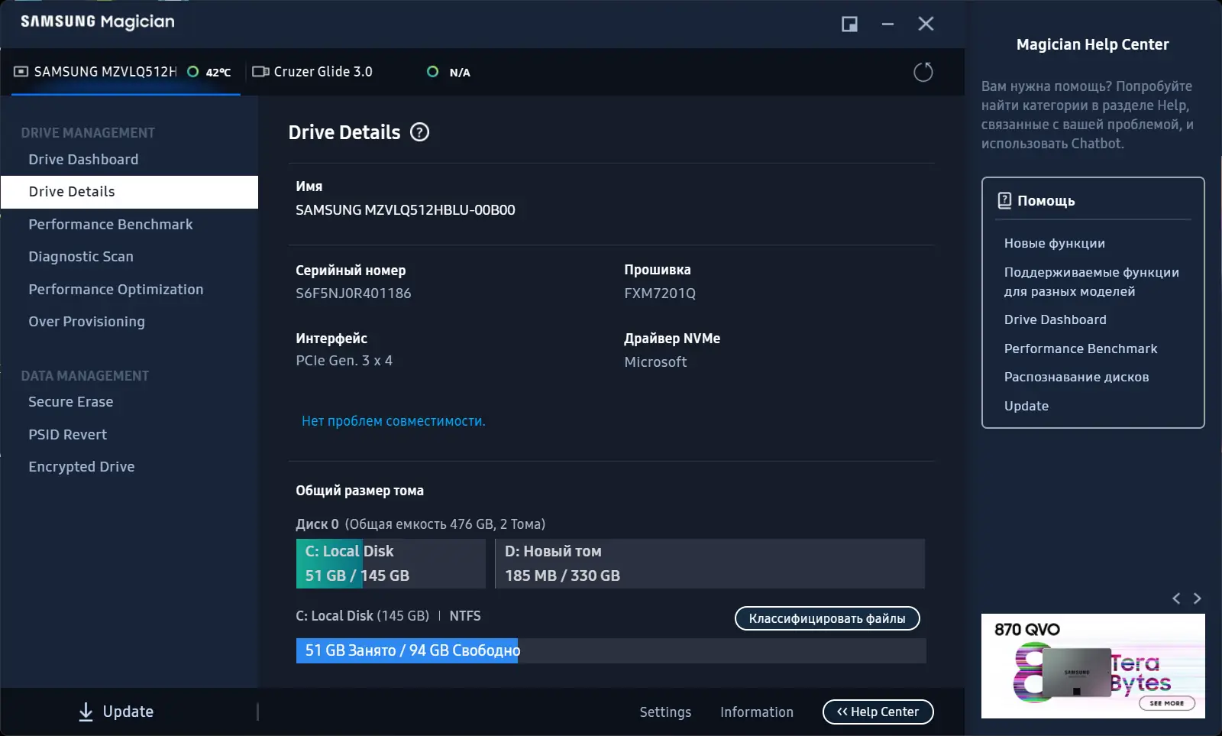Show previous ad banner with left chevron
This screenshot has width=1222, height=736.
pos(1176,598)
